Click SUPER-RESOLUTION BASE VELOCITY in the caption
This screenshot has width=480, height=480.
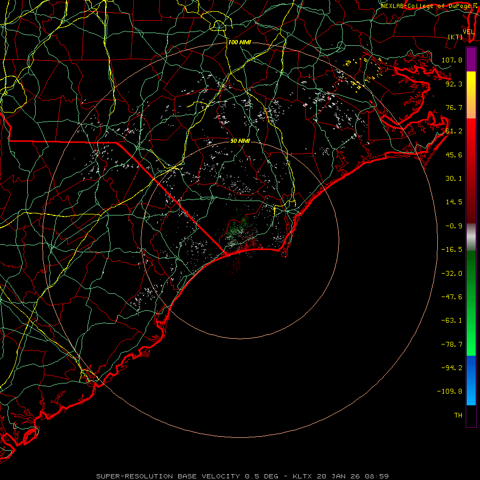click(168, 476)
